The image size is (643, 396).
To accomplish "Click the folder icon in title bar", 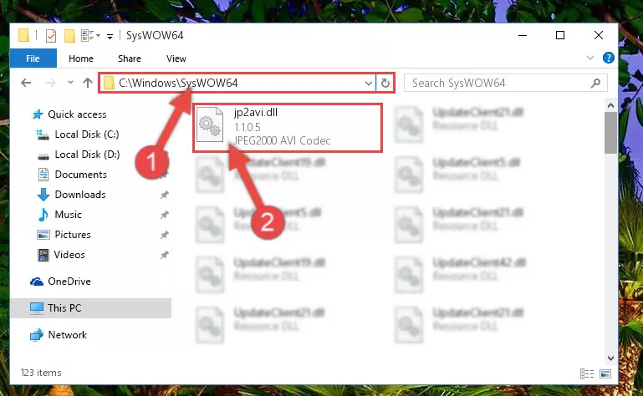I will point(23,35).
